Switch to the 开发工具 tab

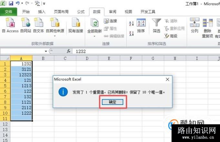pos(148,12)
